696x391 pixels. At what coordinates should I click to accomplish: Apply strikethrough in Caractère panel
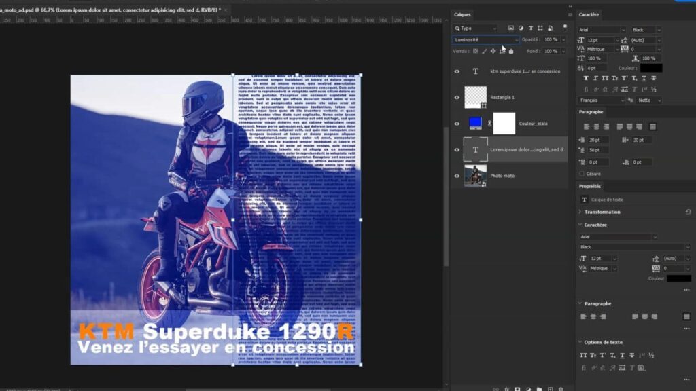(654, 78)
